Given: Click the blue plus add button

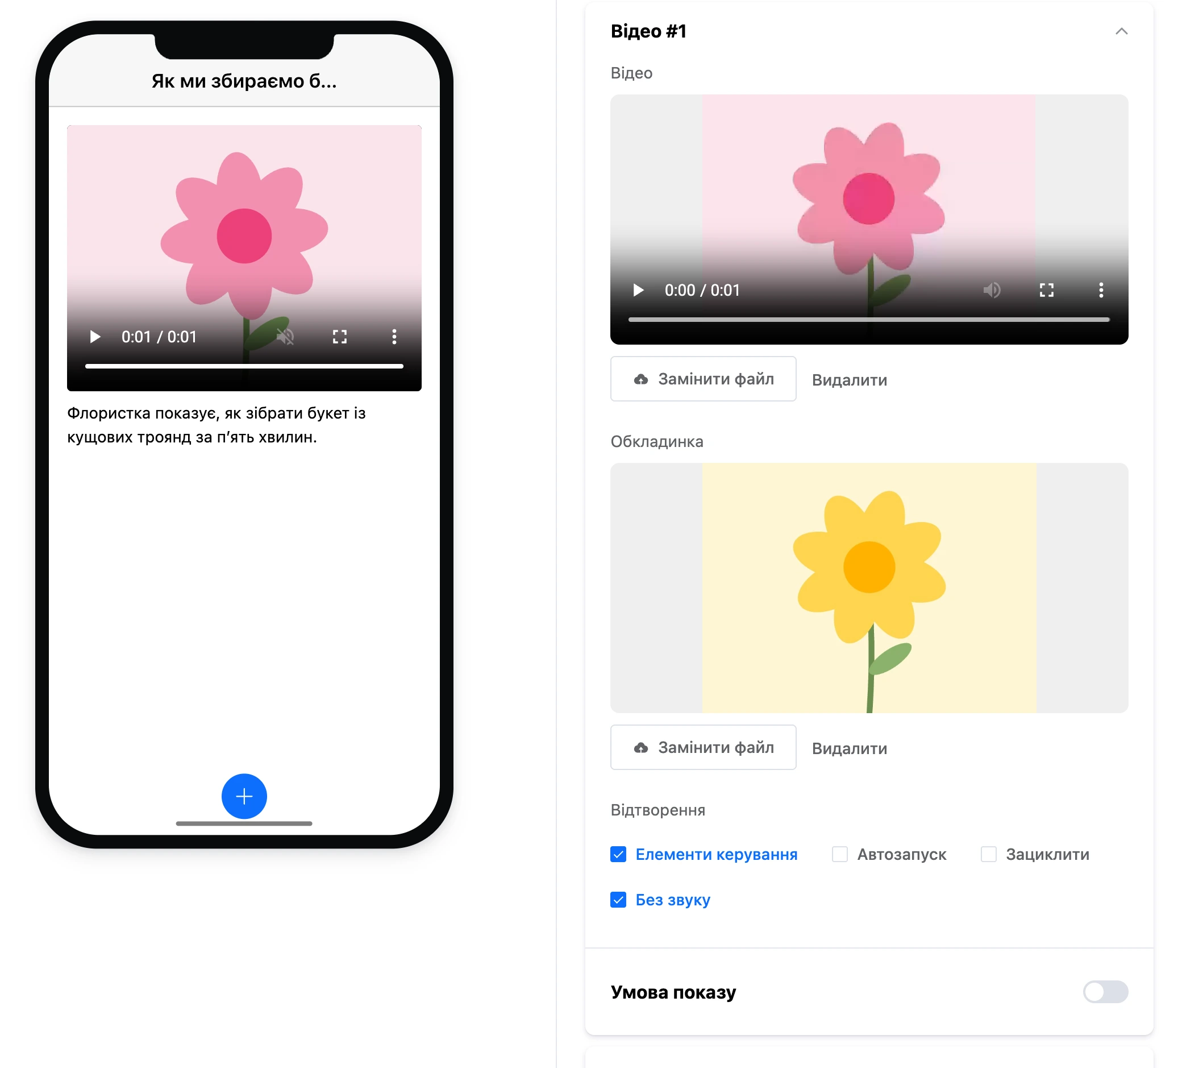Looking at the screenshot, I should (x=244, y=796).
